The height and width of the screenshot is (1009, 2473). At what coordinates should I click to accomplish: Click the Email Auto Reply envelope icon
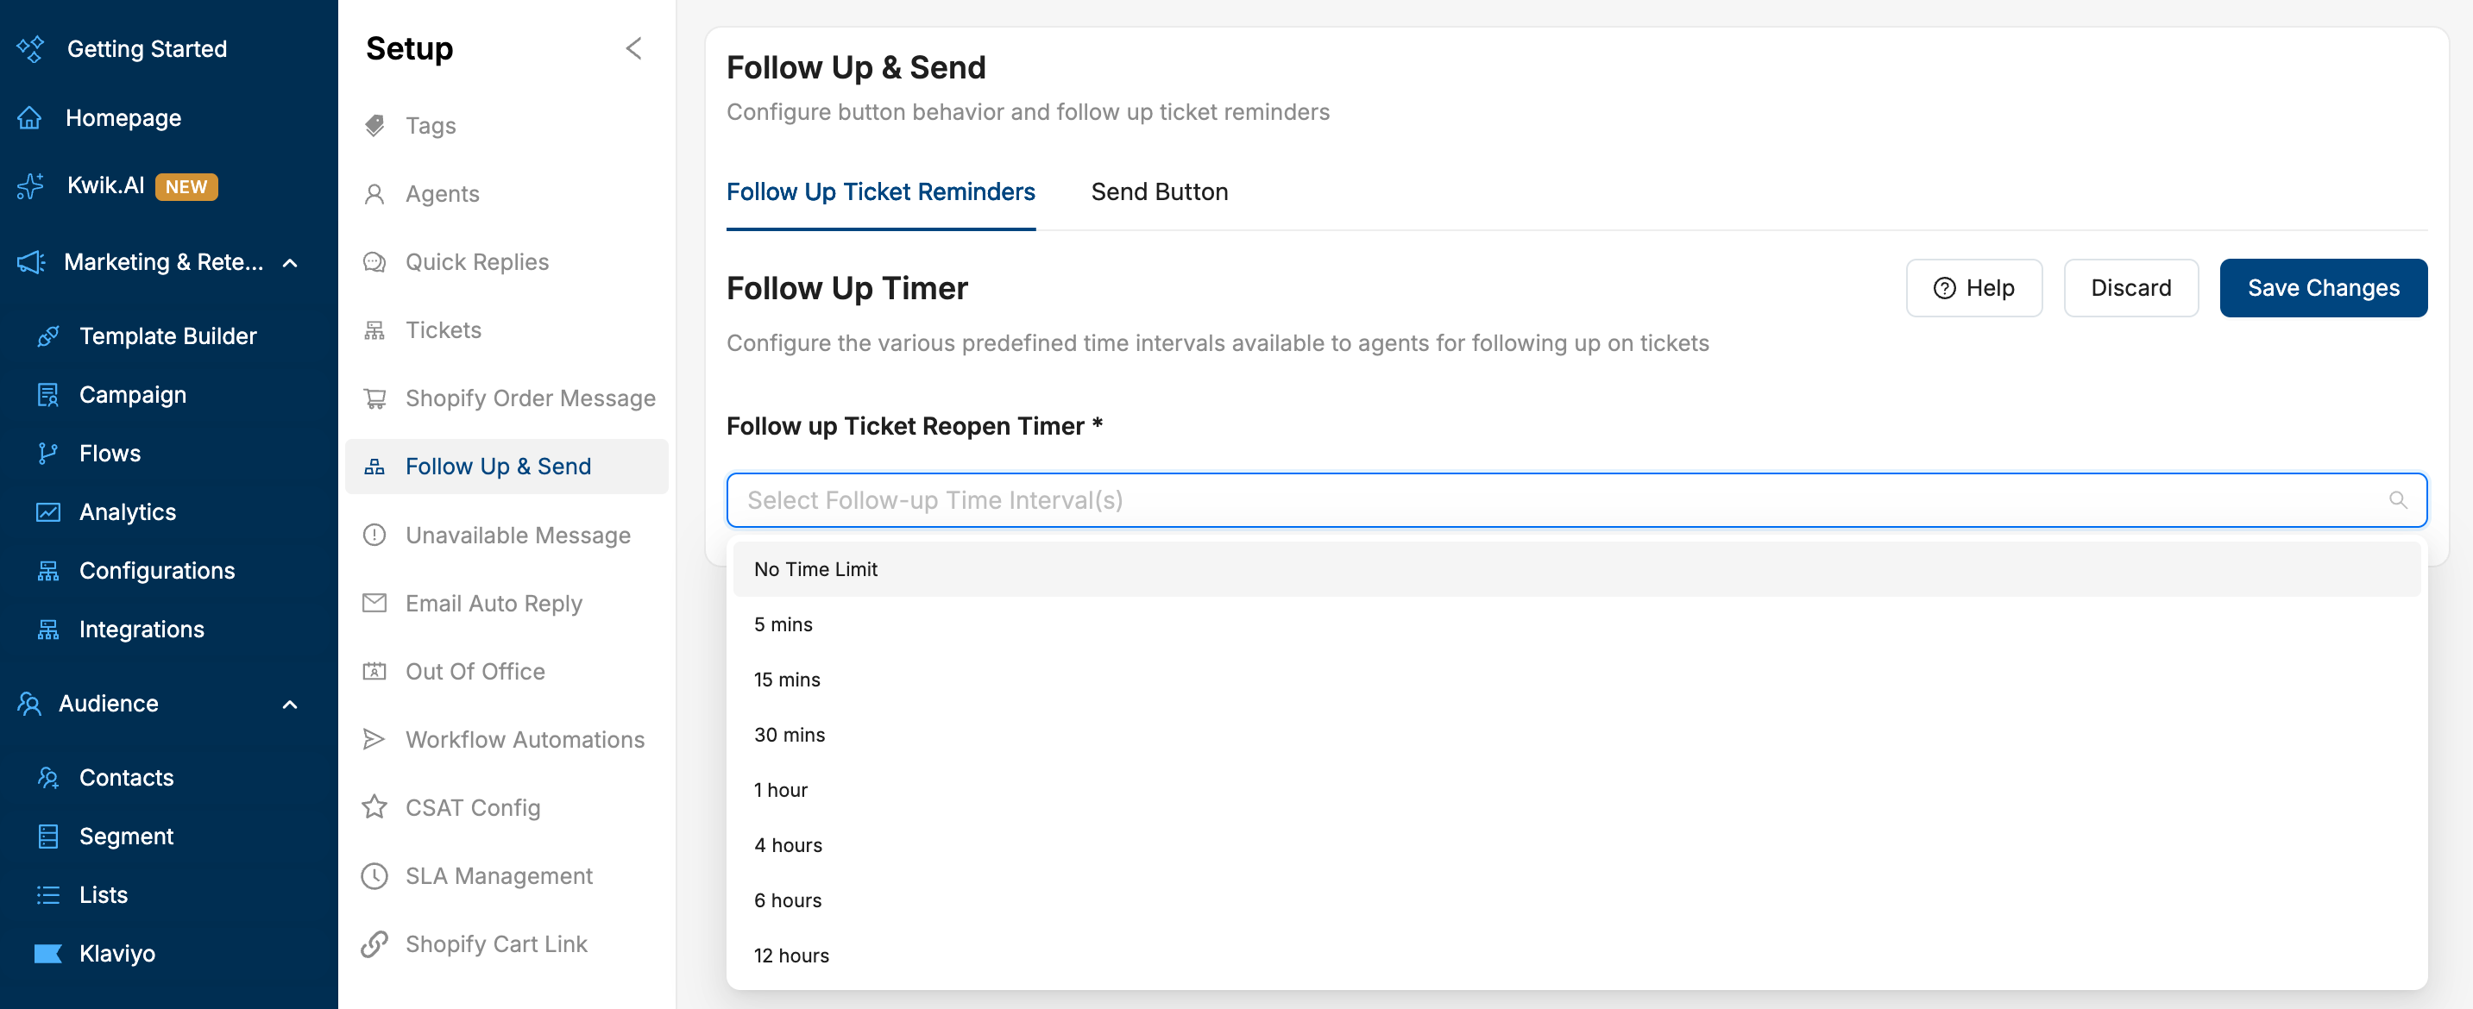[x=374, y=602]
